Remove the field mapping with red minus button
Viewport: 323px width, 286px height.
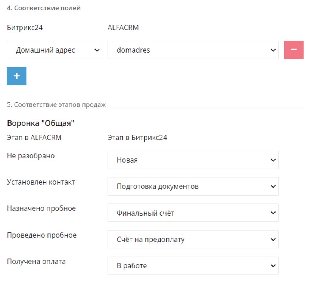tap(294, 50)
